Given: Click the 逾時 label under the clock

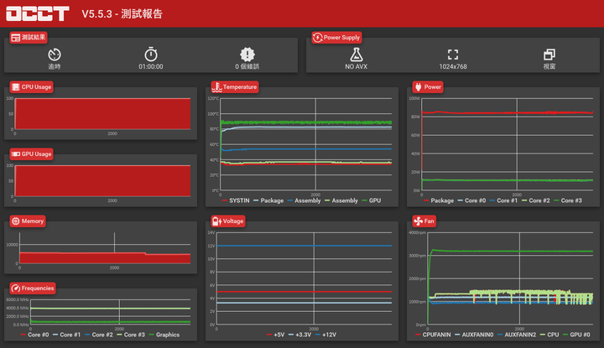Looking at the screenshot, I should [55, 66].
